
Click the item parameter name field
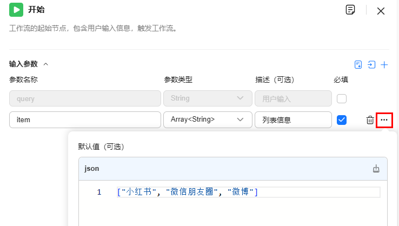click(x=85, y=119)
